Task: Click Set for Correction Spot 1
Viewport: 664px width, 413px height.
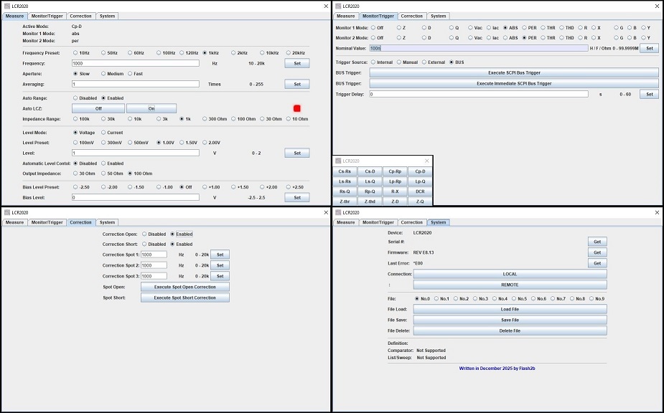Action: click(x=220, y=255)
